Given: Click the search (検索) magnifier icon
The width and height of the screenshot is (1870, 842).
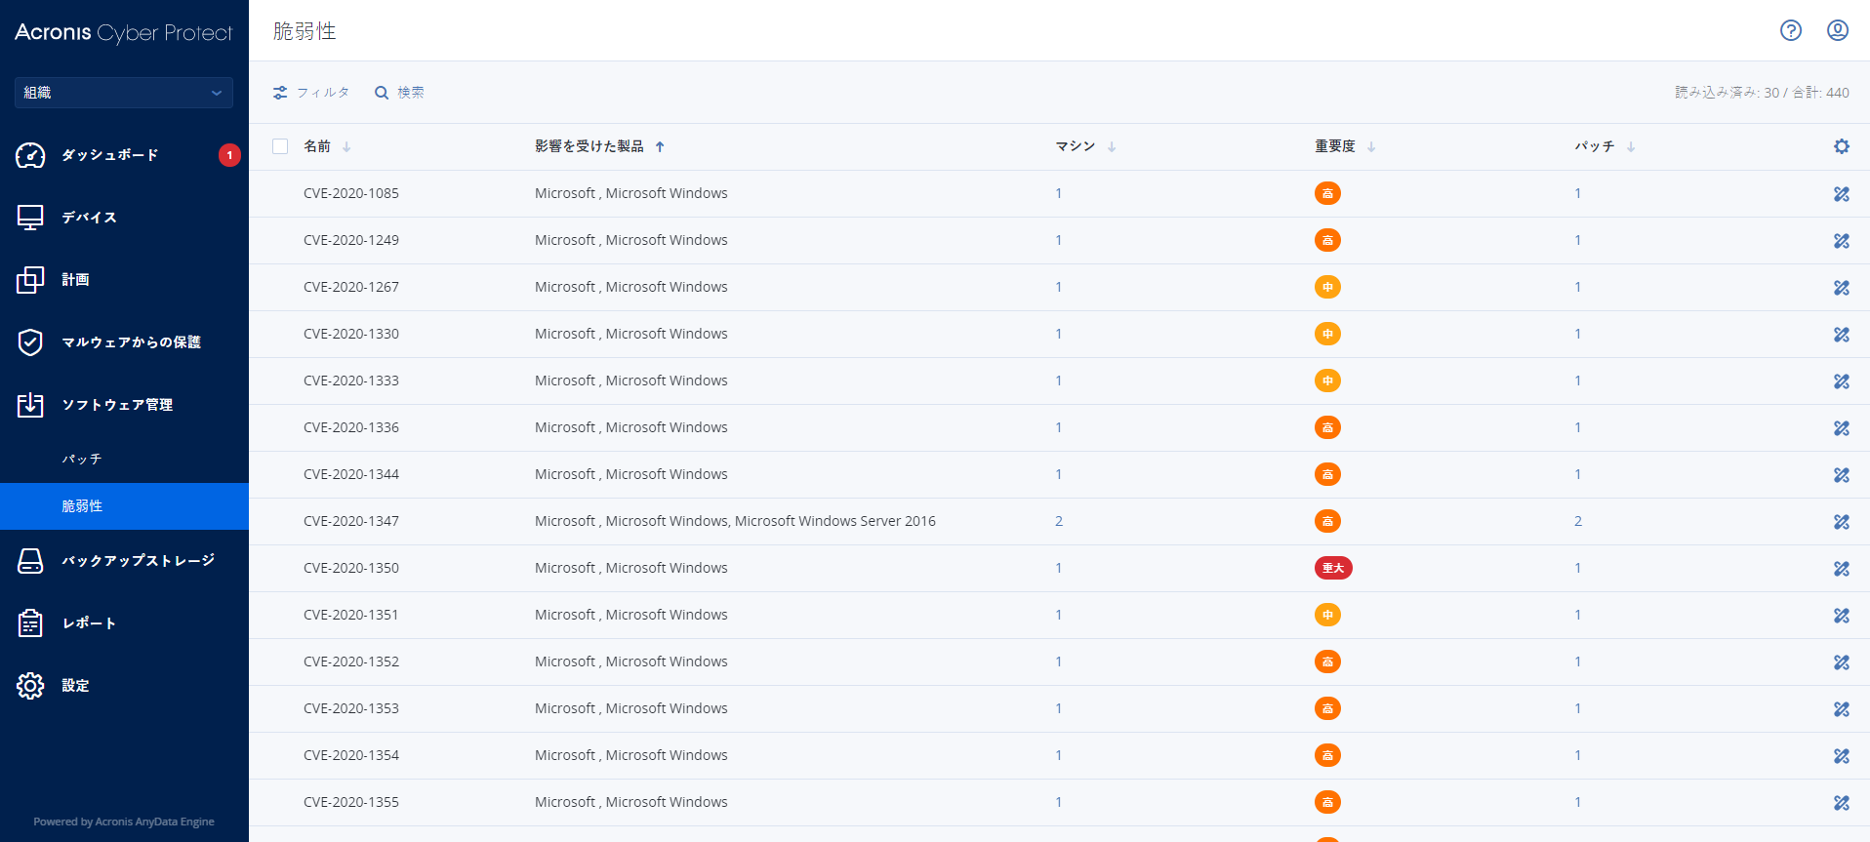Looking at the screenshot, I should [382, 93].
